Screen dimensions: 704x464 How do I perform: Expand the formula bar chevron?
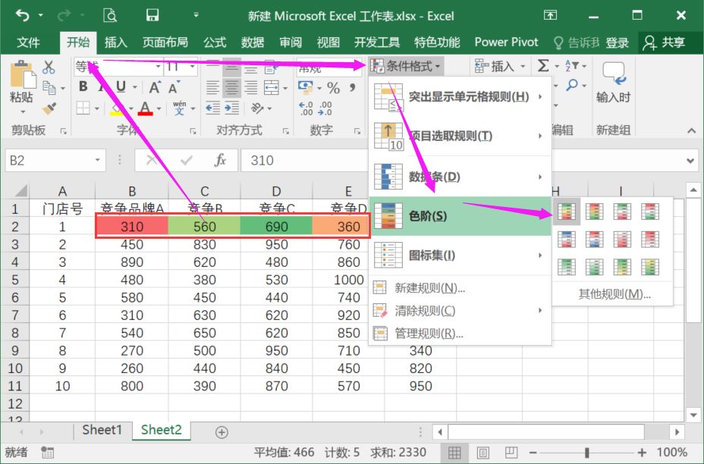690,161
